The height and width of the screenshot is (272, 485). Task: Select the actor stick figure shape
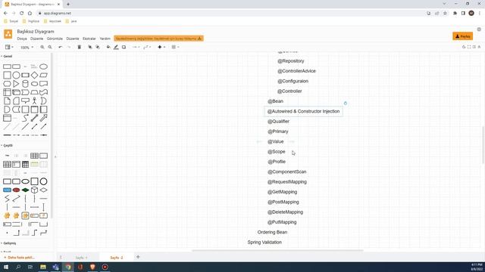point(34,100)
